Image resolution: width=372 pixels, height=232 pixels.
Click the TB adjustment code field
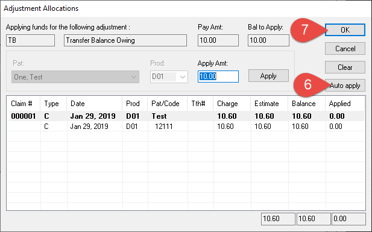[x=30, y=40]
